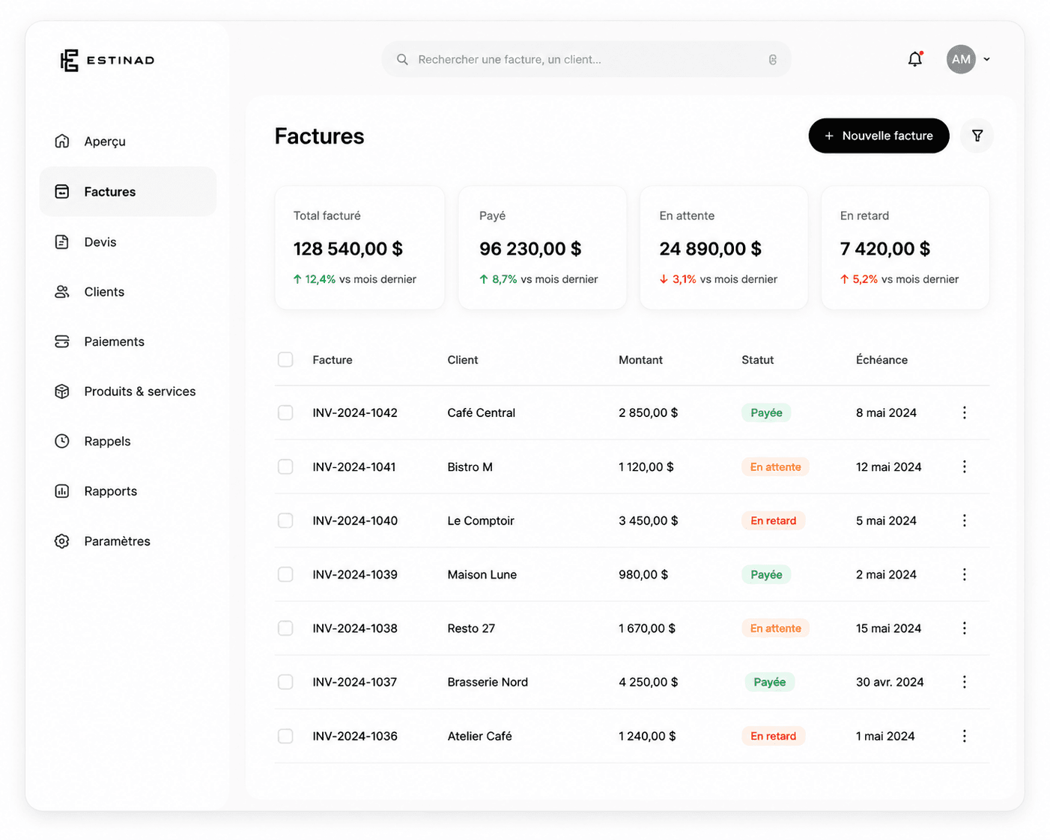Click the Aperçu home icon
Image resolution: width=1050 pixels, height=840 pixels.
(62, 141)
